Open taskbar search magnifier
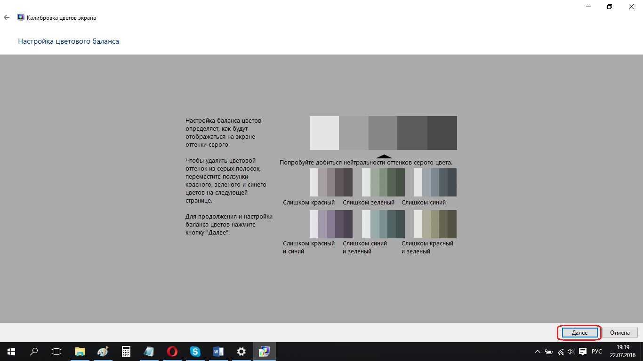 [34, 352]
